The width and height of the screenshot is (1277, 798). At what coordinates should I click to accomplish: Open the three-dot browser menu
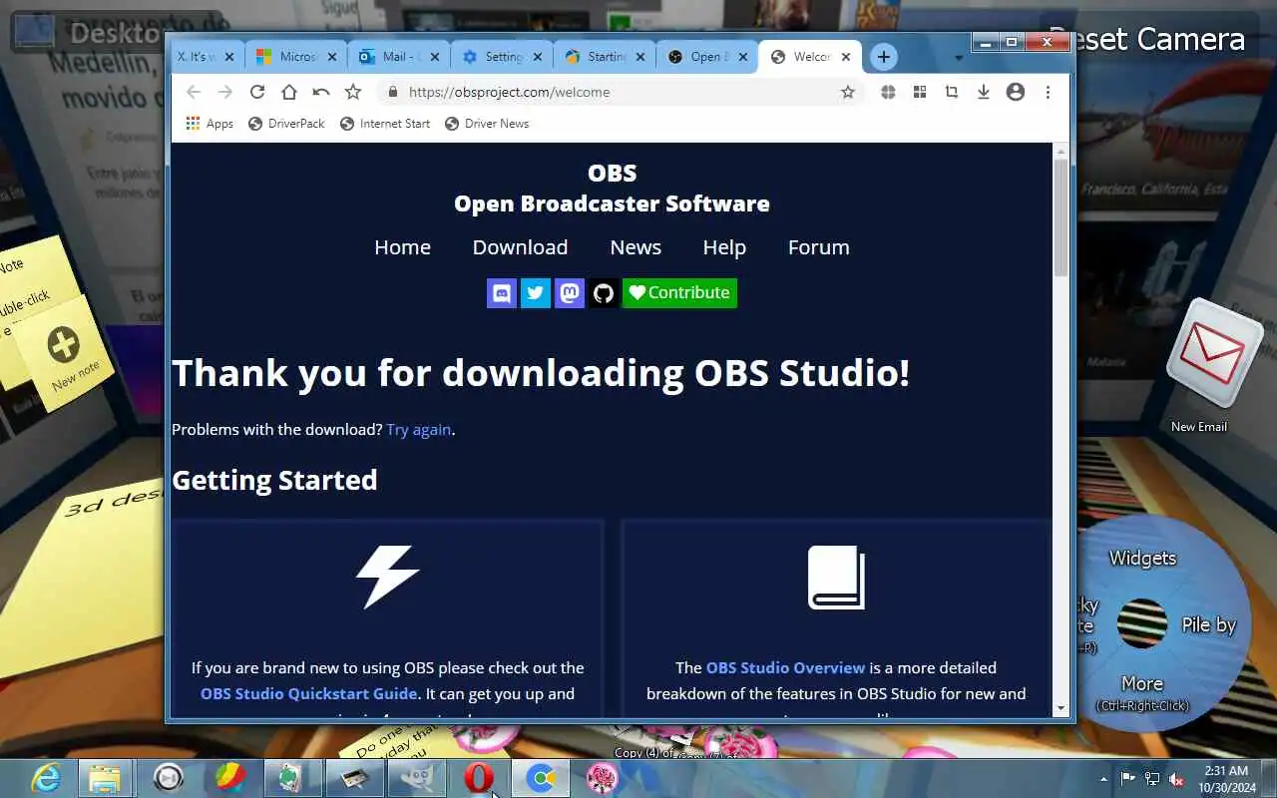[1048, 92]
